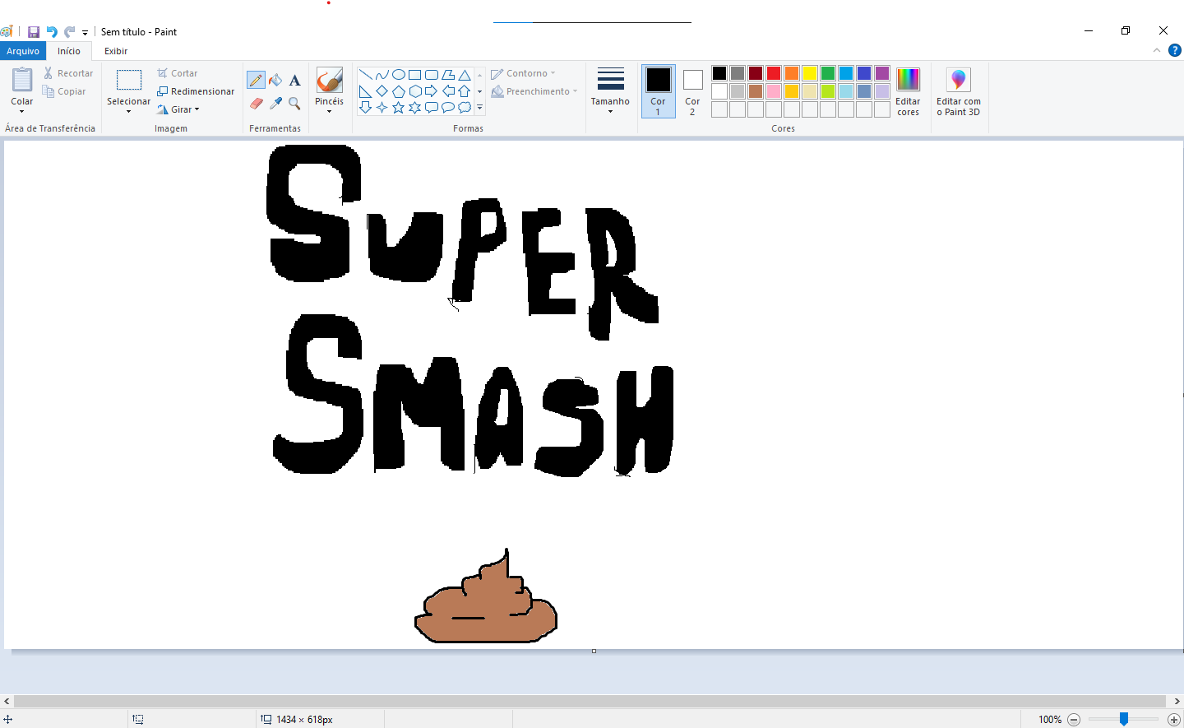This screenshot has height=728, width=1184.
Task: Click Editar com o Paint 3D
Action: pos(958,90)
